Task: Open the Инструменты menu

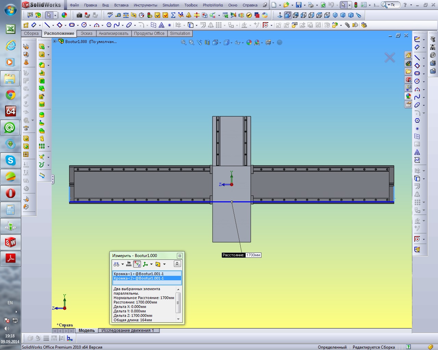Action: (145, 5)
